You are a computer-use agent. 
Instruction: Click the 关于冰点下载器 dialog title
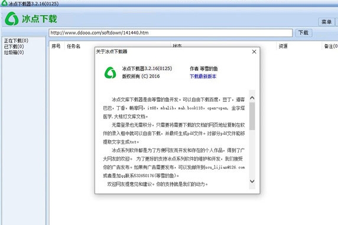click(112, 52)
